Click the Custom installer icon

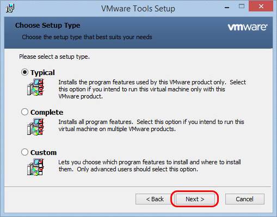(35, 167)
